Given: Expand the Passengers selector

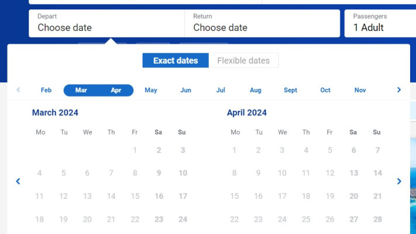Looking at the screenshot, I should coord(380,23).
